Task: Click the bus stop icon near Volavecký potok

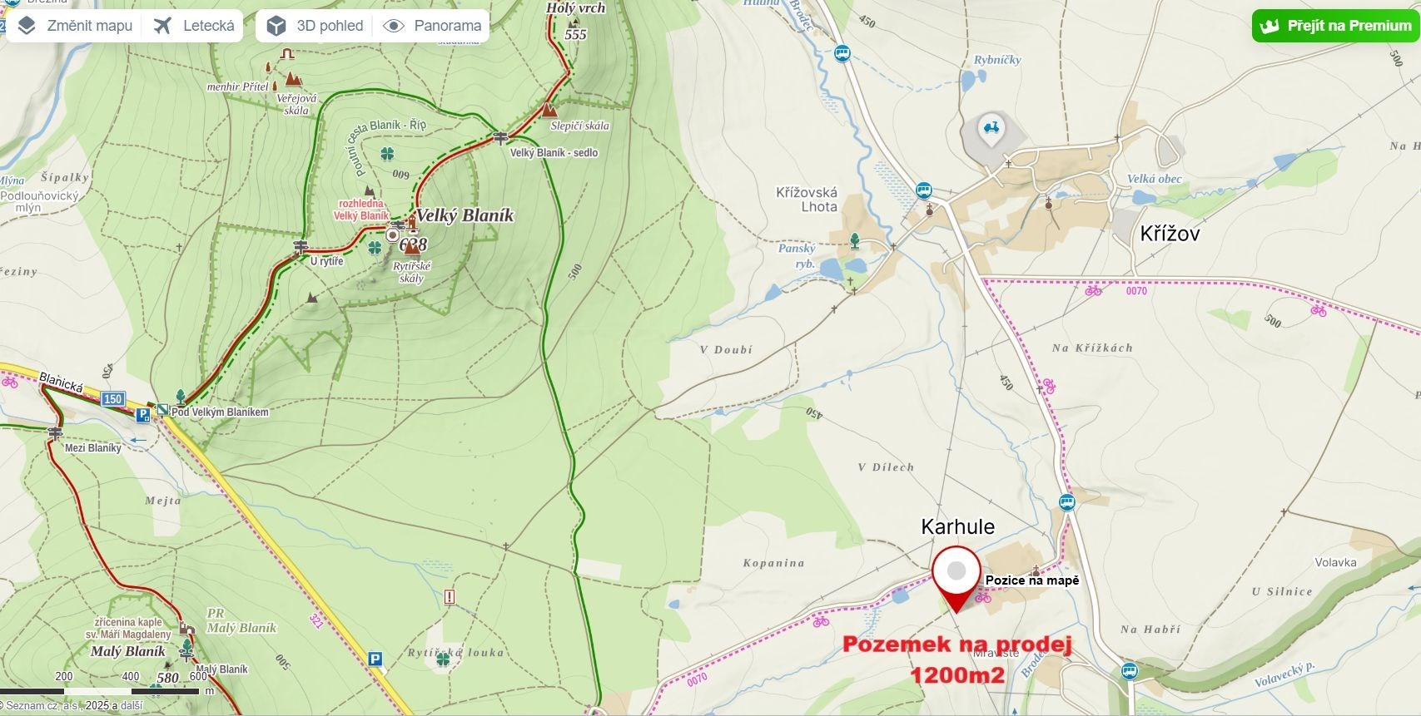Action: pyautogui.click(x=1129, y=670)
